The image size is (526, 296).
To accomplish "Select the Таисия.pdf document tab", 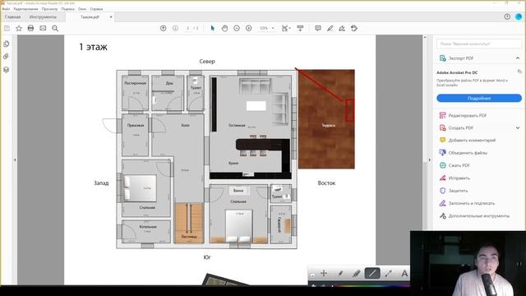I will click(90, 16).
